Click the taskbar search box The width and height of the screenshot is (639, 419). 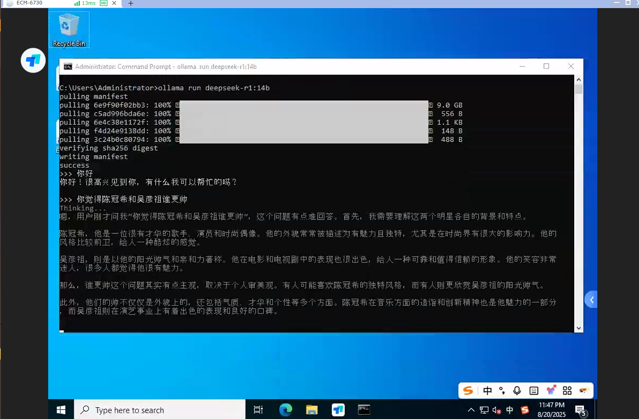(160, 410)
